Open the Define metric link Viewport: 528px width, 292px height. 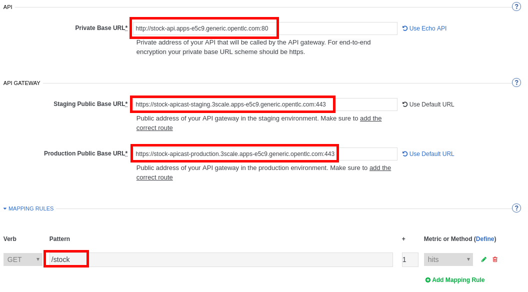(485, 239)
